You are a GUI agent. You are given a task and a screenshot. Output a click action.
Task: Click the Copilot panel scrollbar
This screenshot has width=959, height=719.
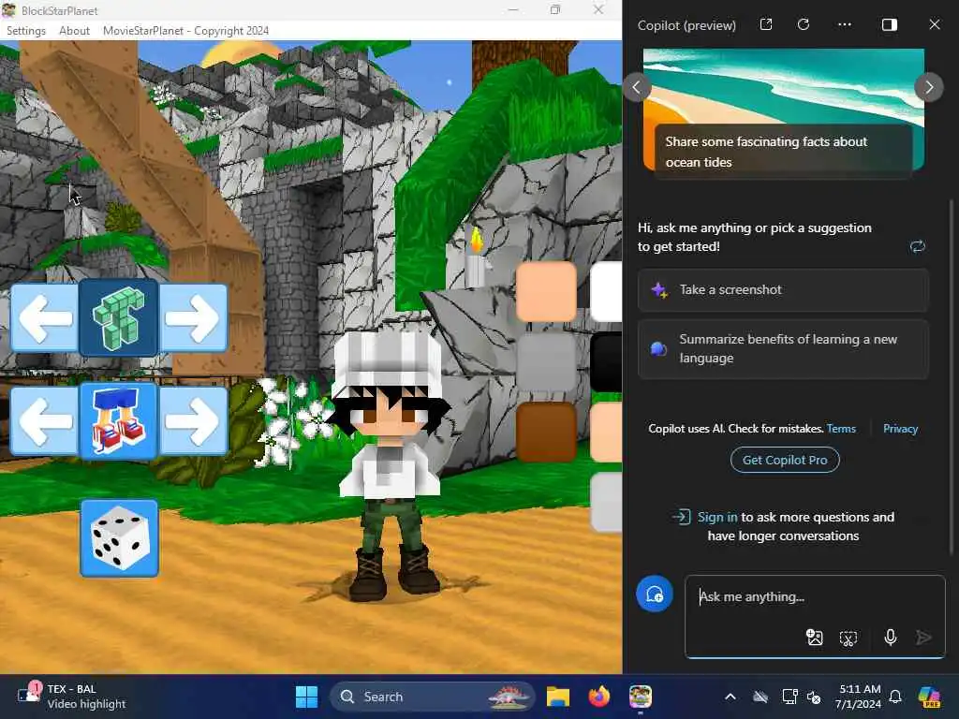(x=952, y=376)
